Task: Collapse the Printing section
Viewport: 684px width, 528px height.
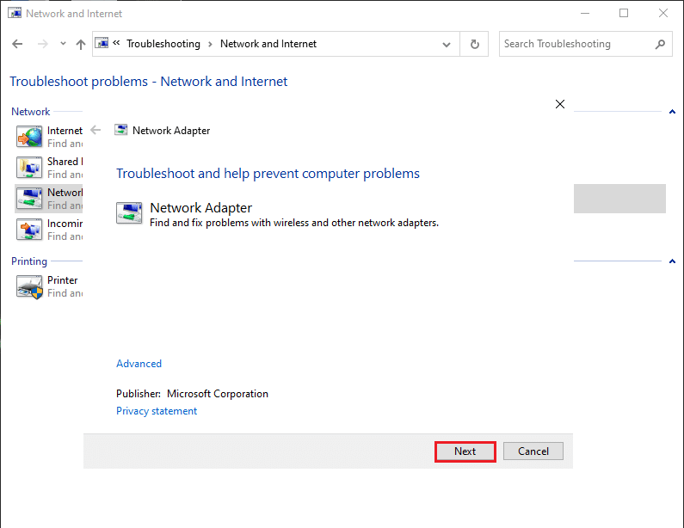Action: click(x=671, y=261)
